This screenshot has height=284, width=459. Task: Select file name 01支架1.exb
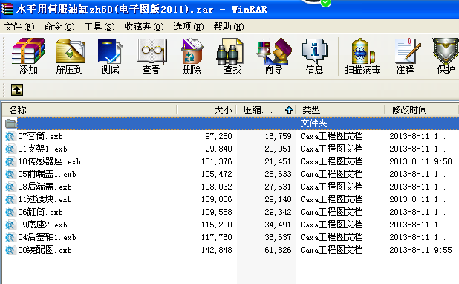click(43, 149)
